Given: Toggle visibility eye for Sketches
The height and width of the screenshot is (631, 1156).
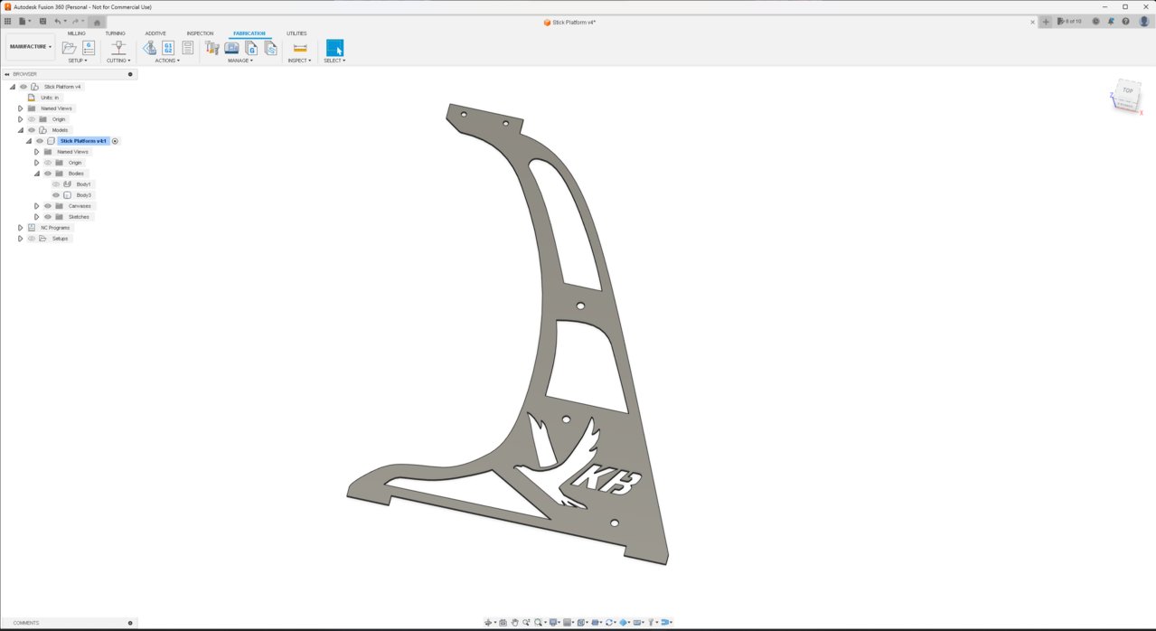Looking at the screenshot, I should [x=48, y=217].
